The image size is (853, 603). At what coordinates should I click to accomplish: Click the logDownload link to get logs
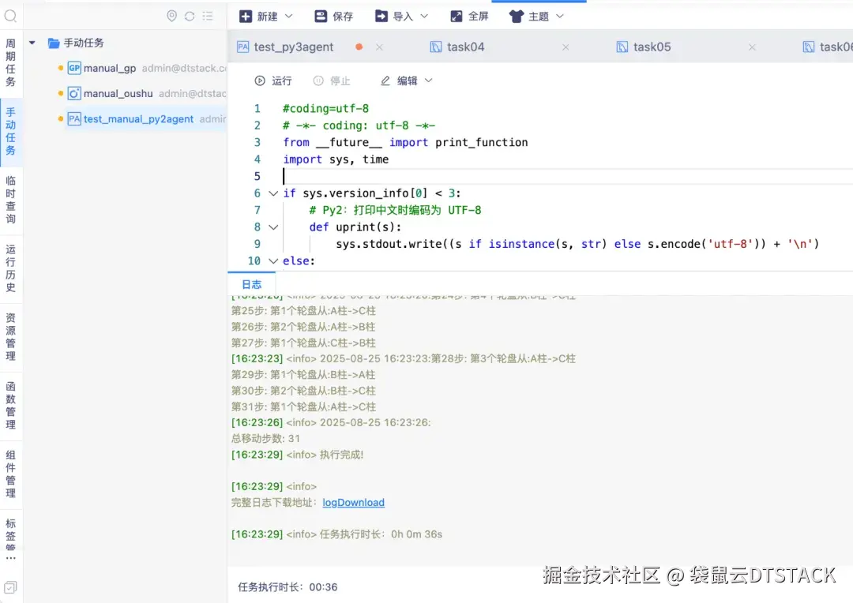tap(353, 502)
